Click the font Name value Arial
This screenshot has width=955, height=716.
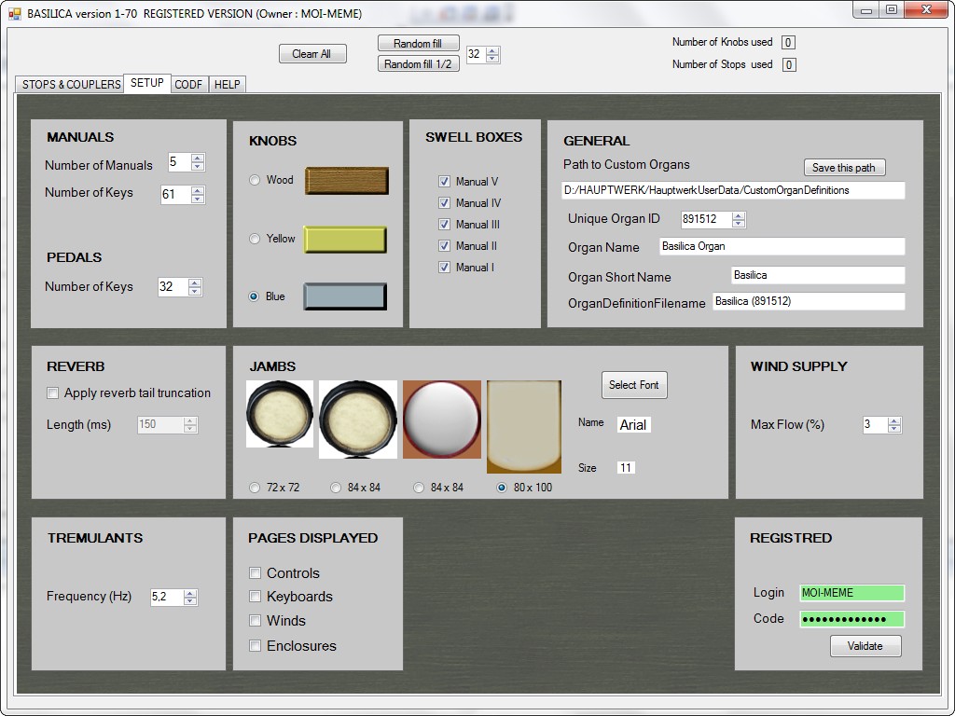633,425
